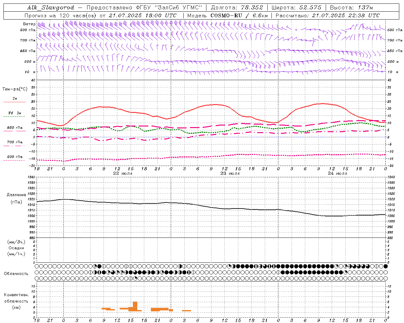Select the 23 июля date label
Image resolution: width=404 pixels, height=323 pixels.
coord(230,173)
